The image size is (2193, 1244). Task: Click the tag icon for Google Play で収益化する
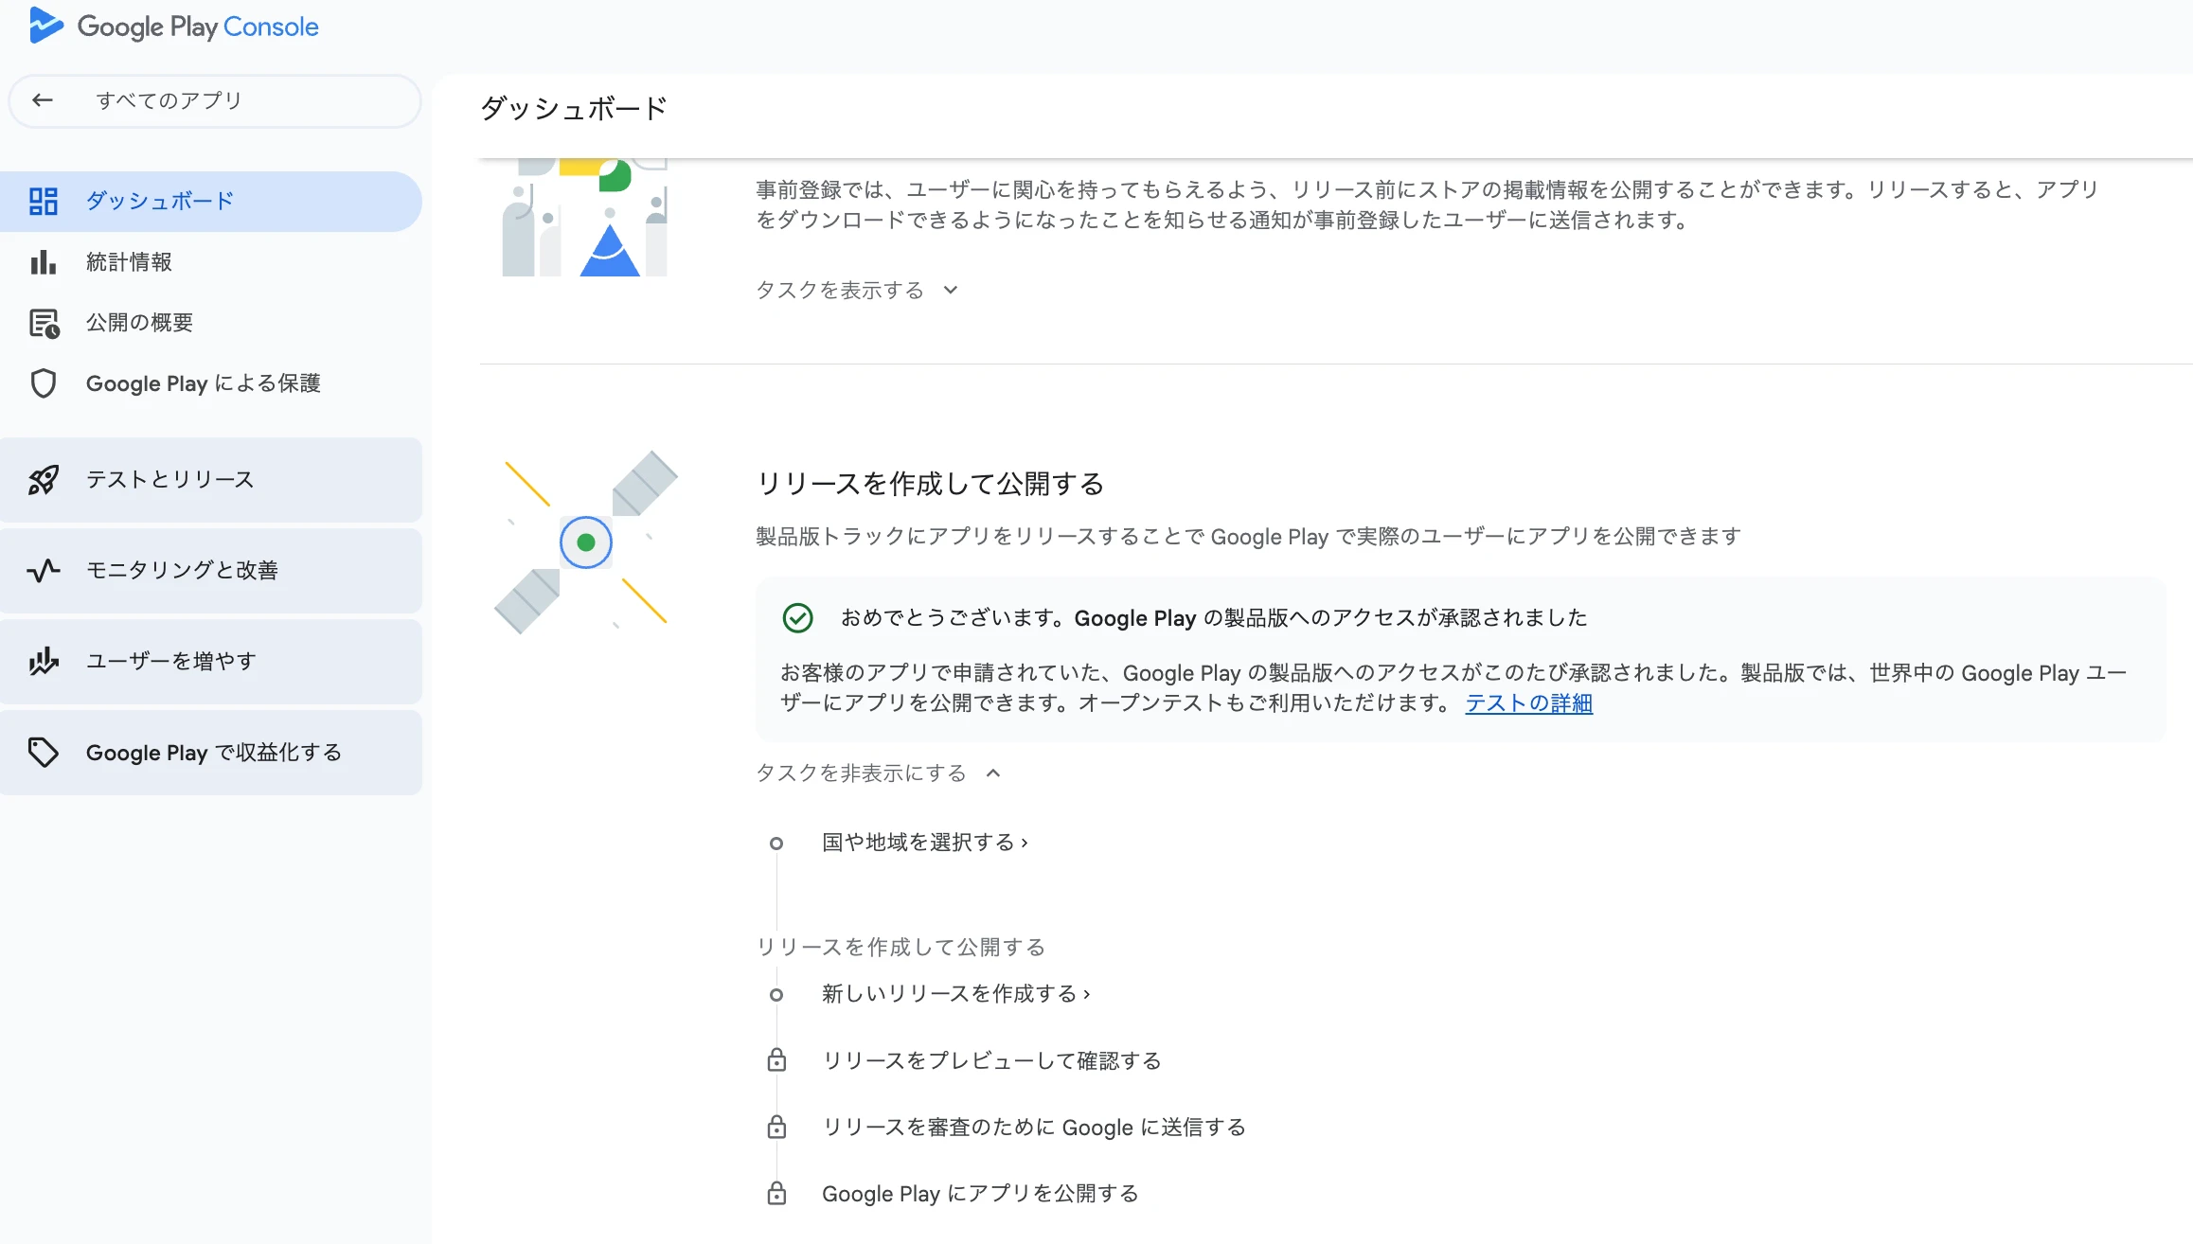pos(44,753)
